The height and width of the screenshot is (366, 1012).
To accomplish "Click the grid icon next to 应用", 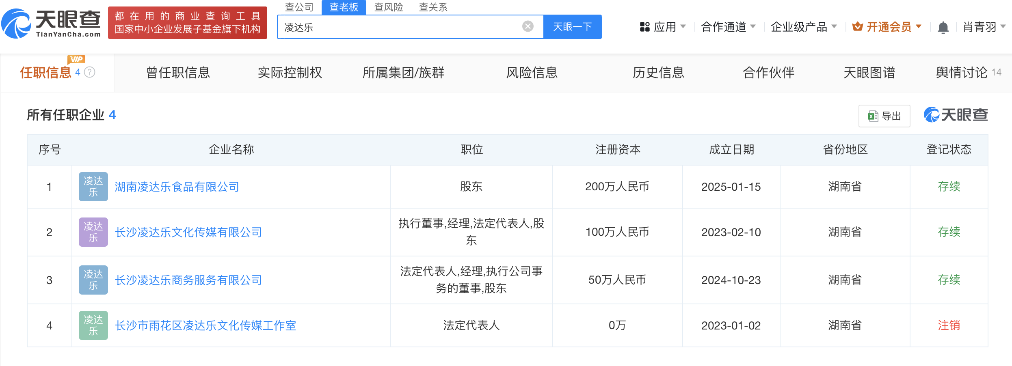I will coord(644,27).
